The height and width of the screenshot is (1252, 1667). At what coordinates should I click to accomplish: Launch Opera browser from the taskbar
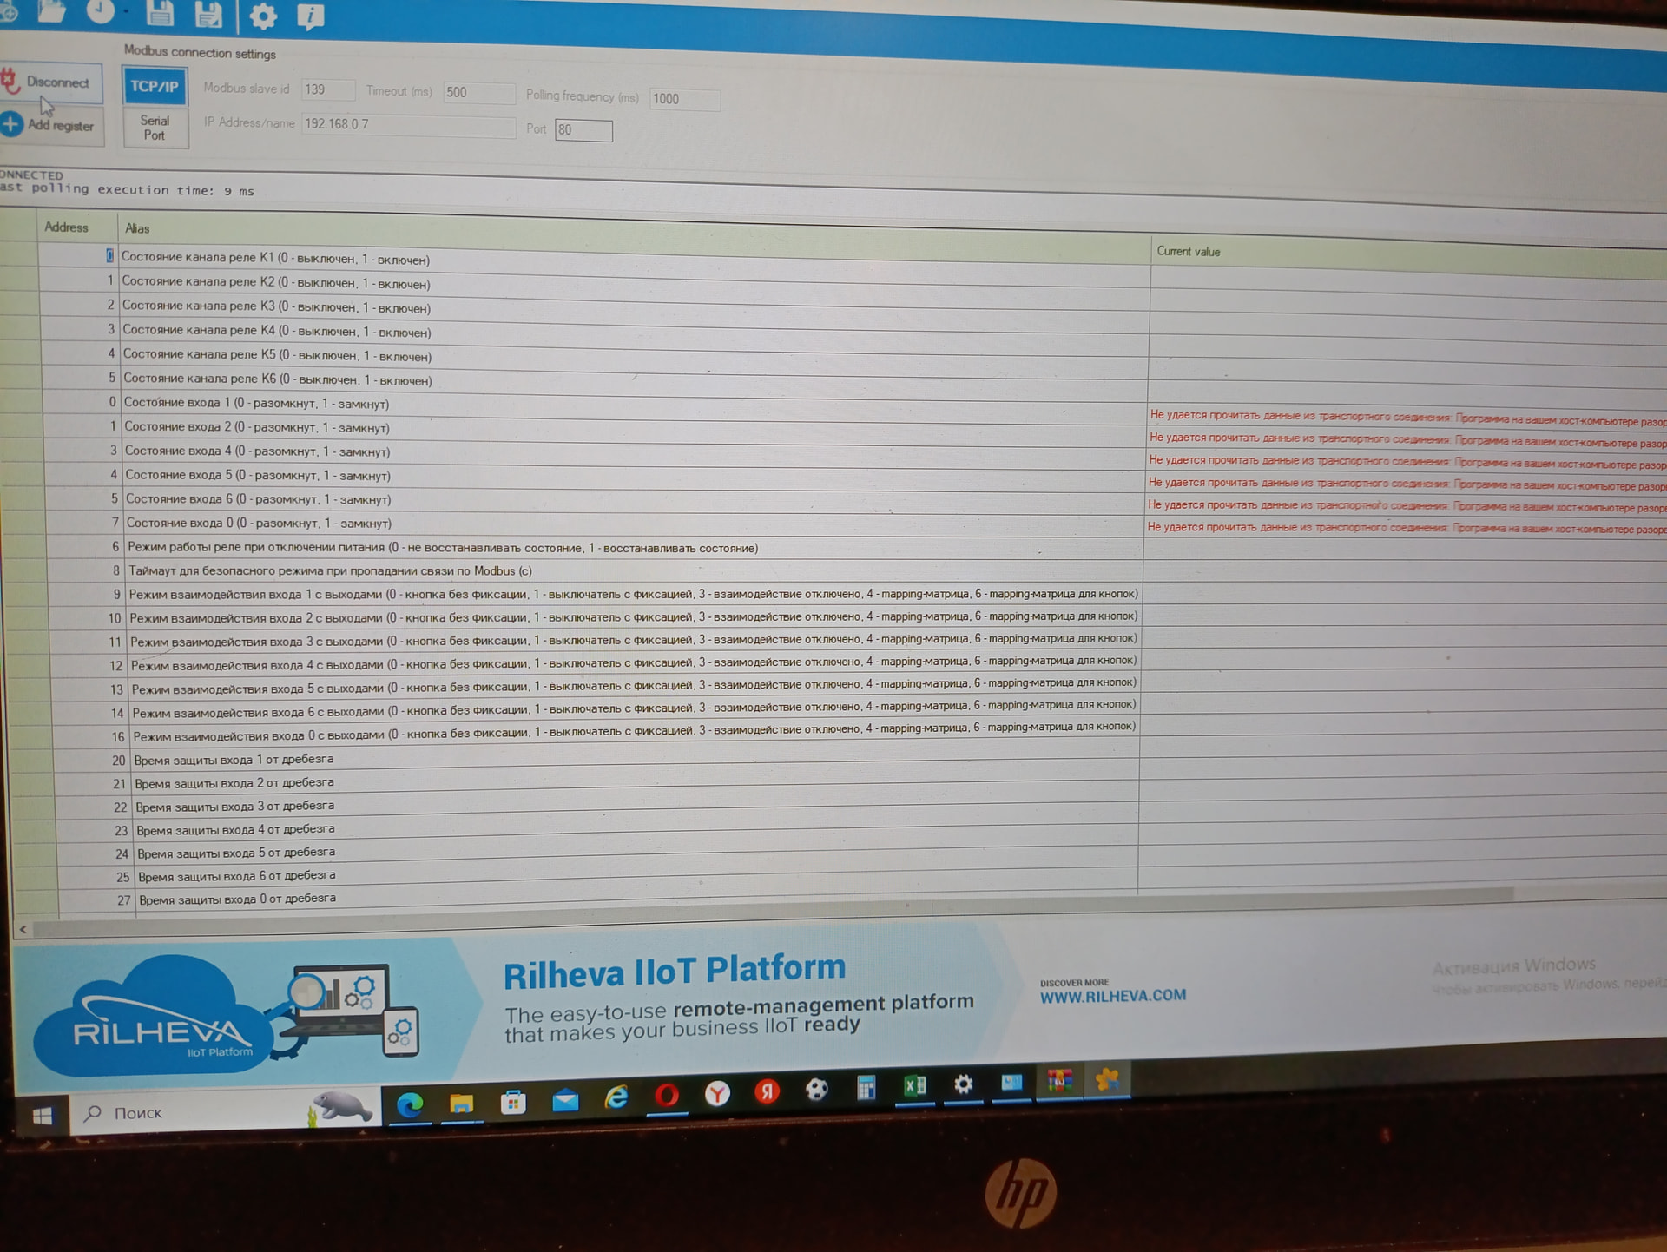[x=667, y=1095]
